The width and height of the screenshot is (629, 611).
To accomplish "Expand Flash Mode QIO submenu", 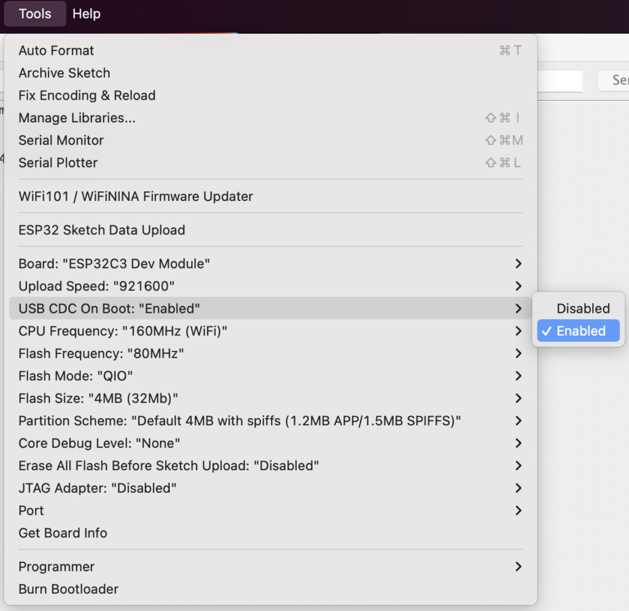I will point(270,376).
